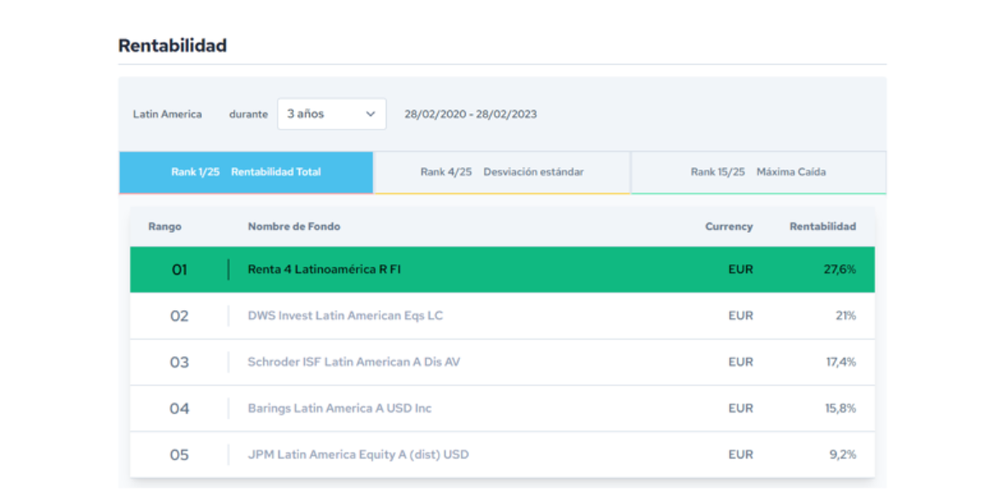Viewport: 983px width, 501px height.
Task: Click the 9,2% return in row 05
Action: pyautogui.click(x=842, y=455)
